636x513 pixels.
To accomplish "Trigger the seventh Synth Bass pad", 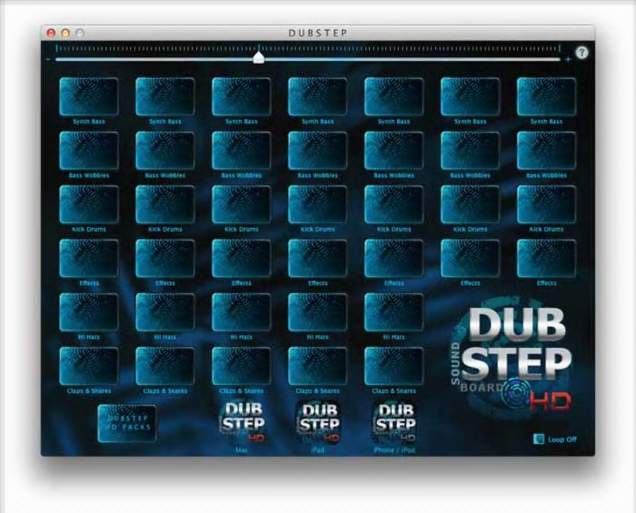I will pos(546,97).
